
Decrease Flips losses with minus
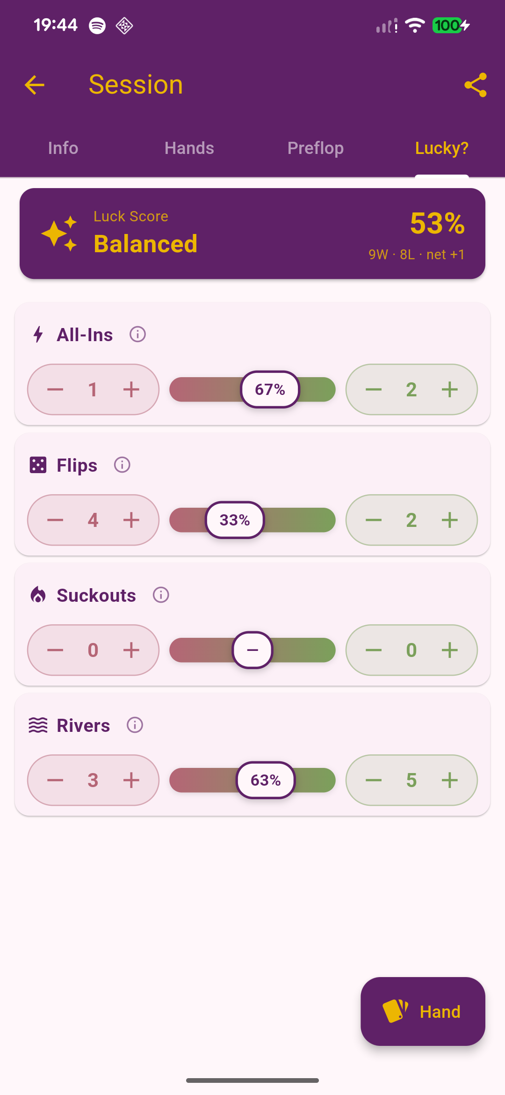point(55,520)
